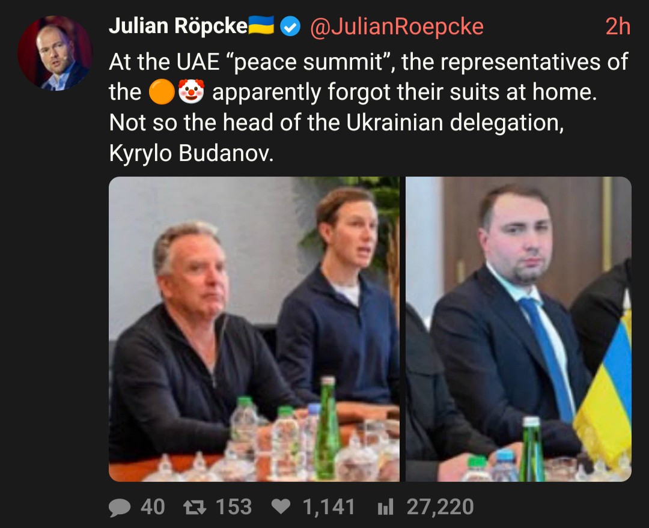Open the 40 replies count
This screenshot has height=528, width=649.
click(153, 507)
